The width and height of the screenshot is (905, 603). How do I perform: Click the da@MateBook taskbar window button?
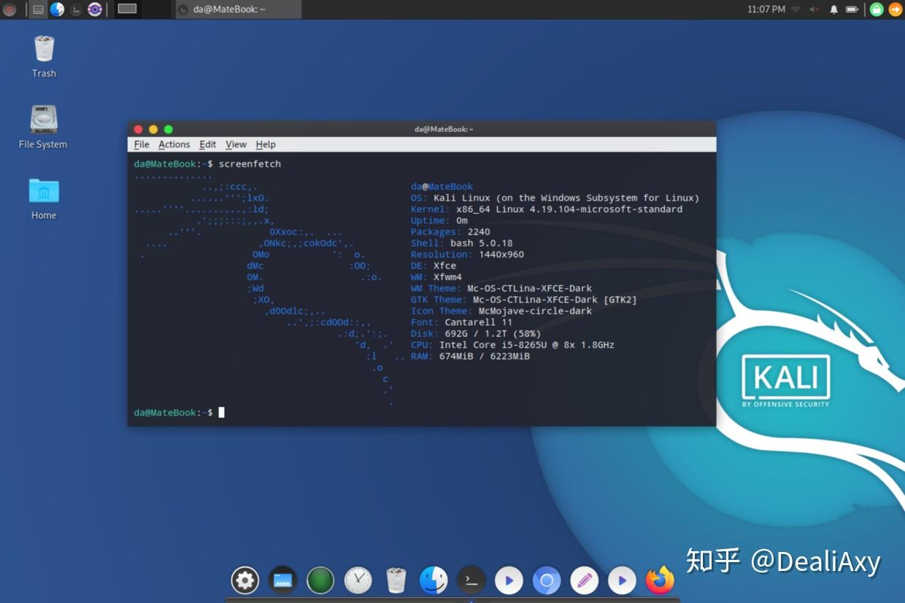tap(238, 9)
